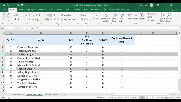Select row 5 header
The image size is (181, 102).
tap(3, 58)
